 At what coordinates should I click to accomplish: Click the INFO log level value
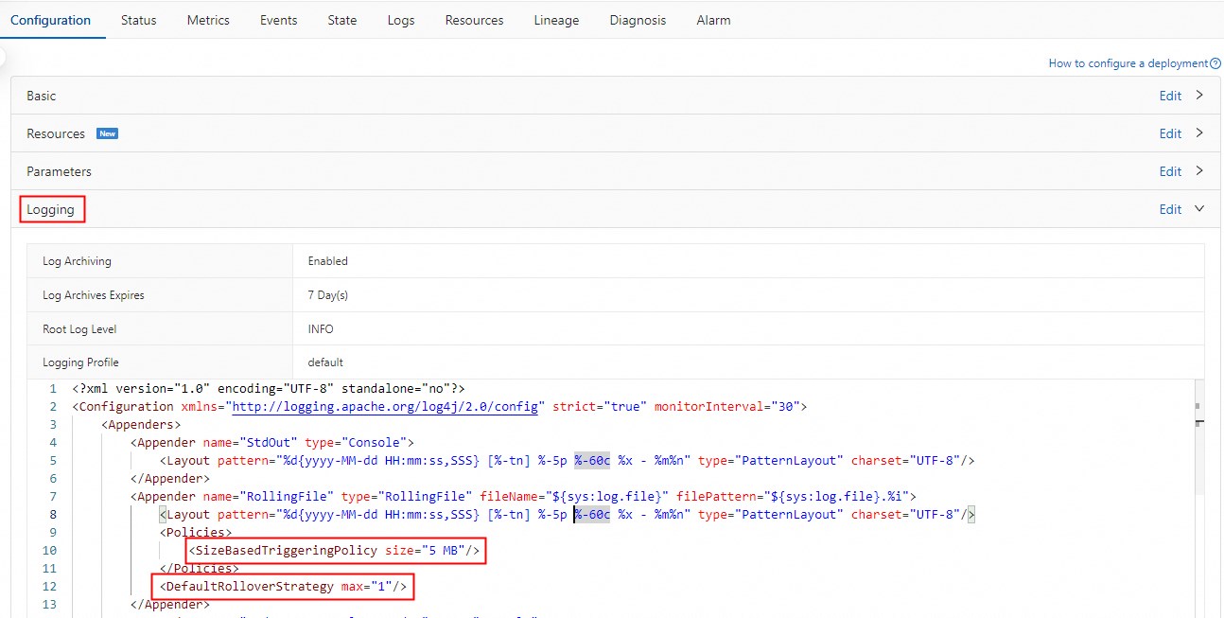pyautogui.click(x=321, y=329)
